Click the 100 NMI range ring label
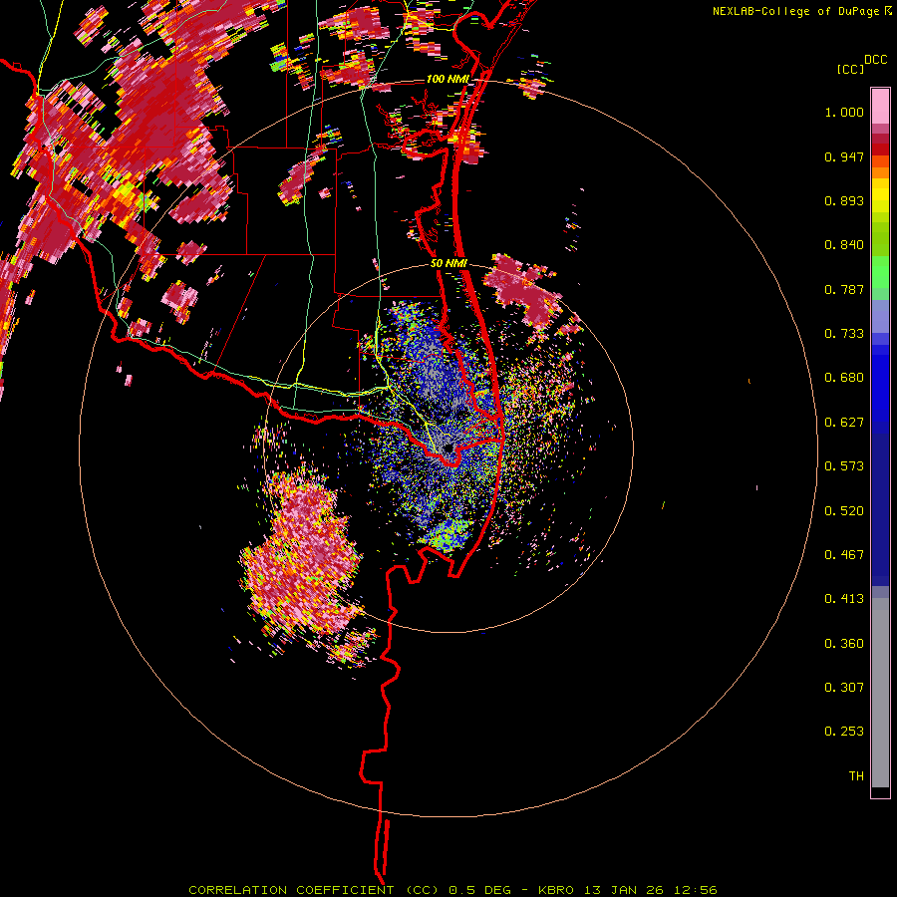Image resolution: width=897 pixels, height=897 pixels. [x=448, y=79]
